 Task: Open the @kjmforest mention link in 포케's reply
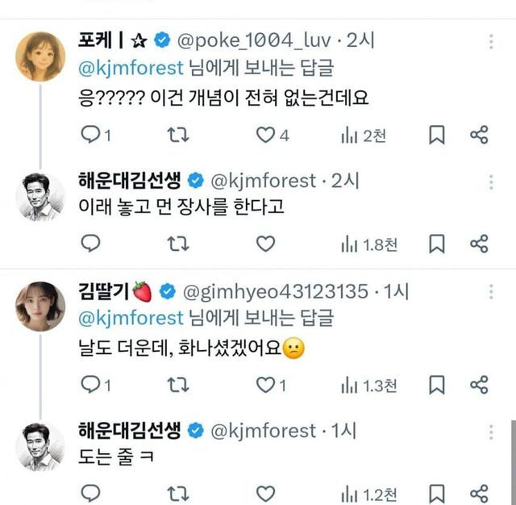tap(131, 67)
